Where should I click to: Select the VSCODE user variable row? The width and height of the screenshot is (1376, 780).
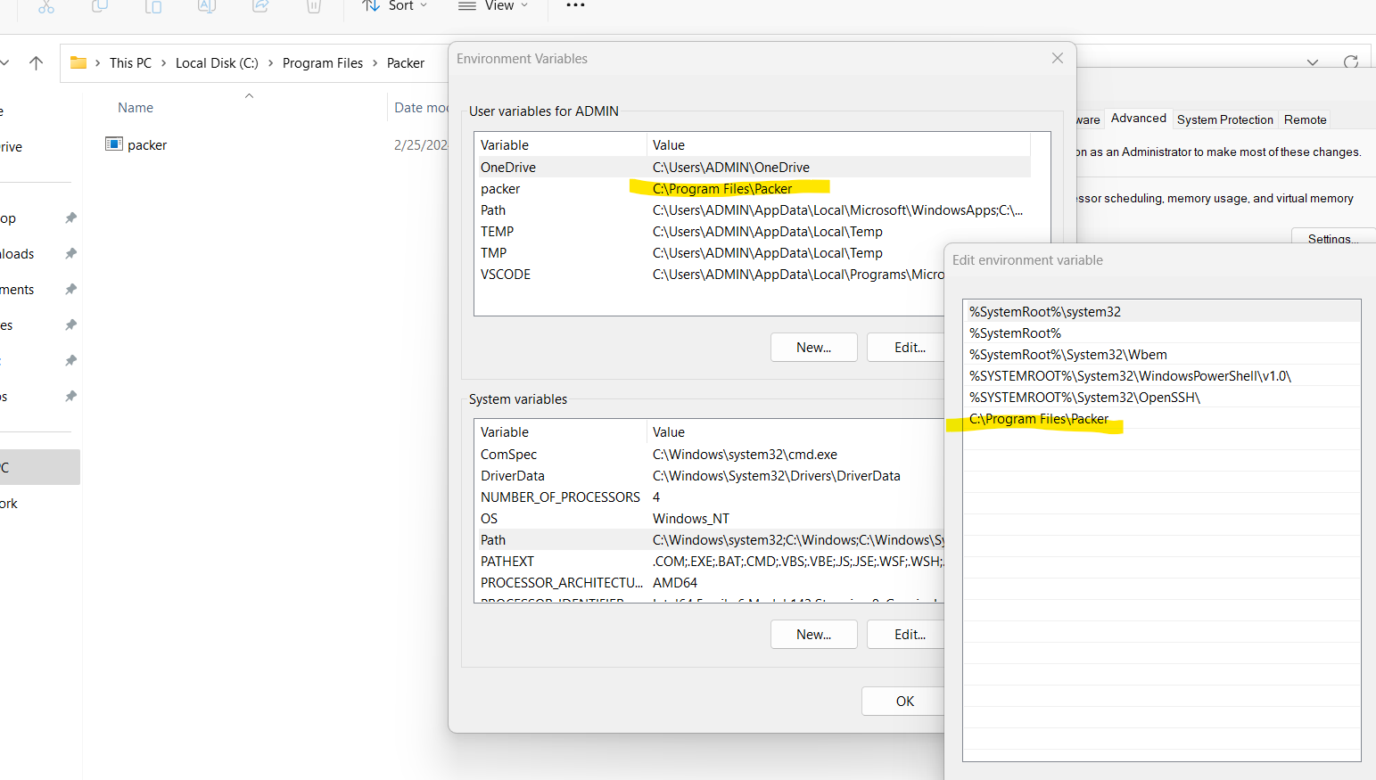pos(710,274)
